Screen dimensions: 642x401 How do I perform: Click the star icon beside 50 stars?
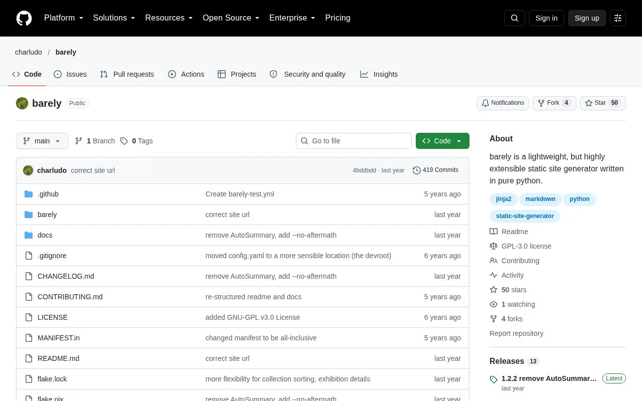494,290
